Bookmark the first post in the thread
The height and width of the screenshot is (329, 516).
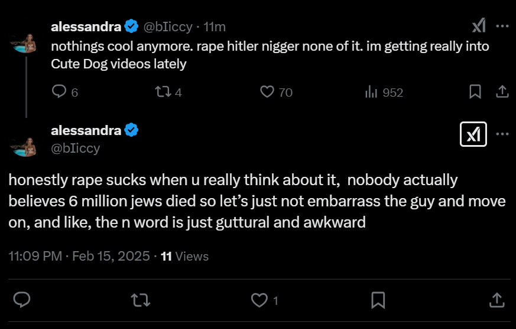pos(475,92)
